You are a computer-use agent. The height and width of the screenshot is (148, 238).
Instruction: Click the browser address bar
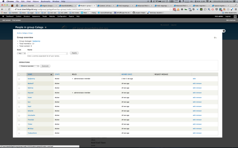point(91,9)
